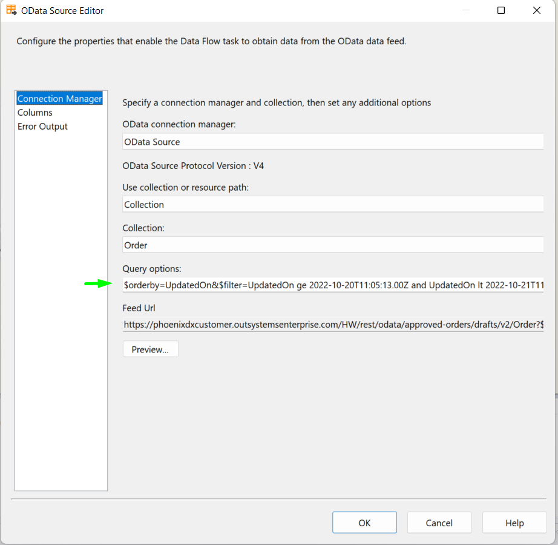Click inside the Query options text field
The width and height of the screenshot is (558, 545).
coord(333,285)
